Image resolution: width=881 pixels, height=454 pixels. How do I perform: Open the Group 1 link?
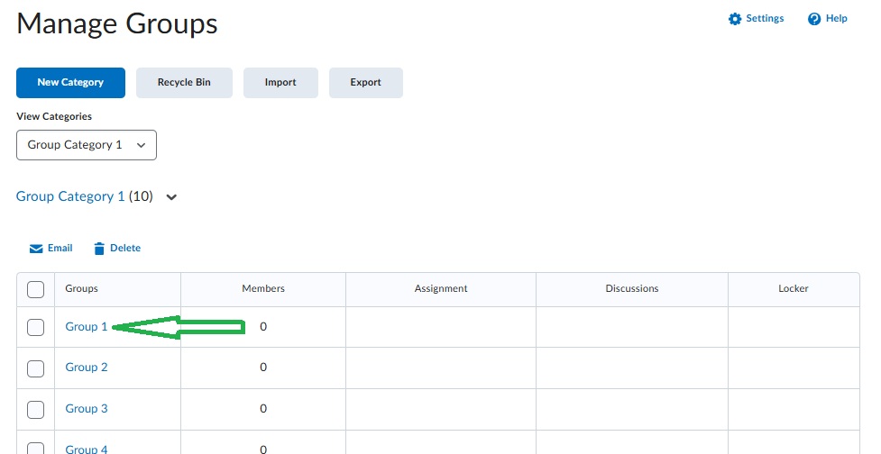pos(86,327)
